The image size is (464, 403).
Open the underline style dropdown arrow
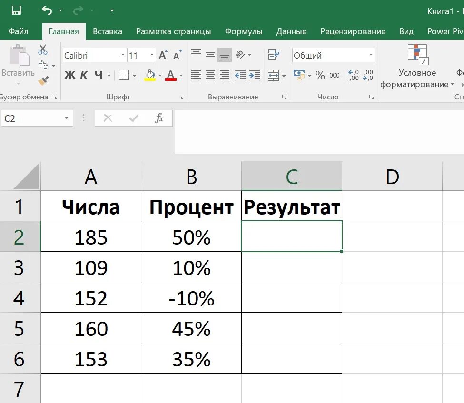click(x=109, y=76)
